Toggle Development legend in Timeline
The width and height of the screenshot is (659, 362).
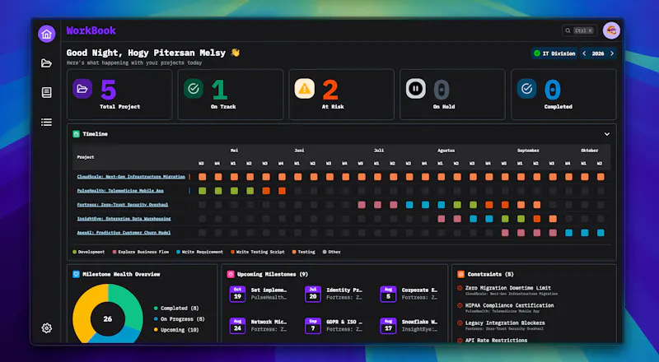point(89,252)
